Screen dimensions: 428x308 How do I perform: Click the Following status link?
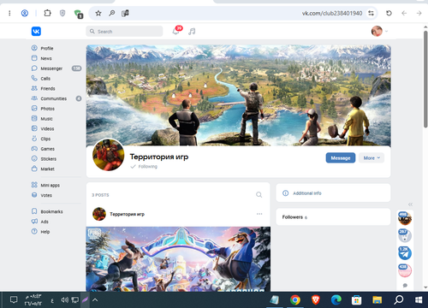pos(144,167)
